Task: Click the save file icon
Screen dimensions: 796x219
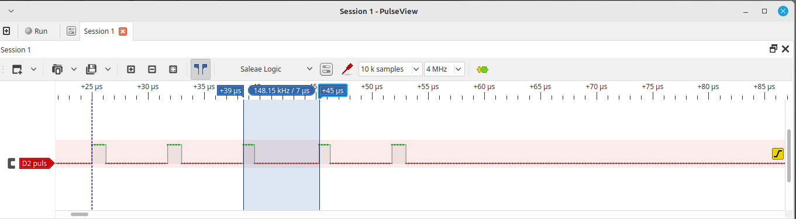Action: click(91, 69)
